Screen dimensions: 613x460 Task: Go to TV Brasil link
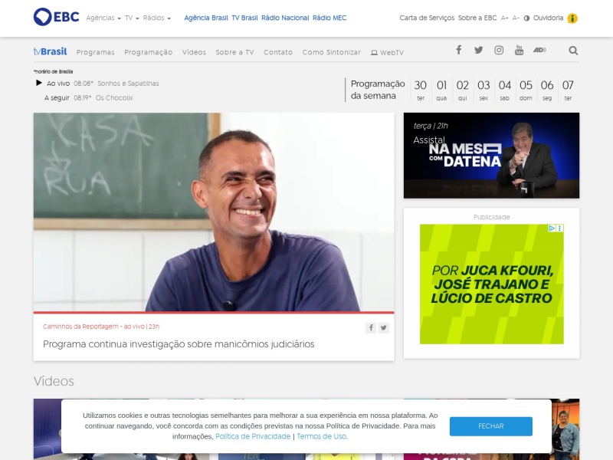tap(244, 18)
